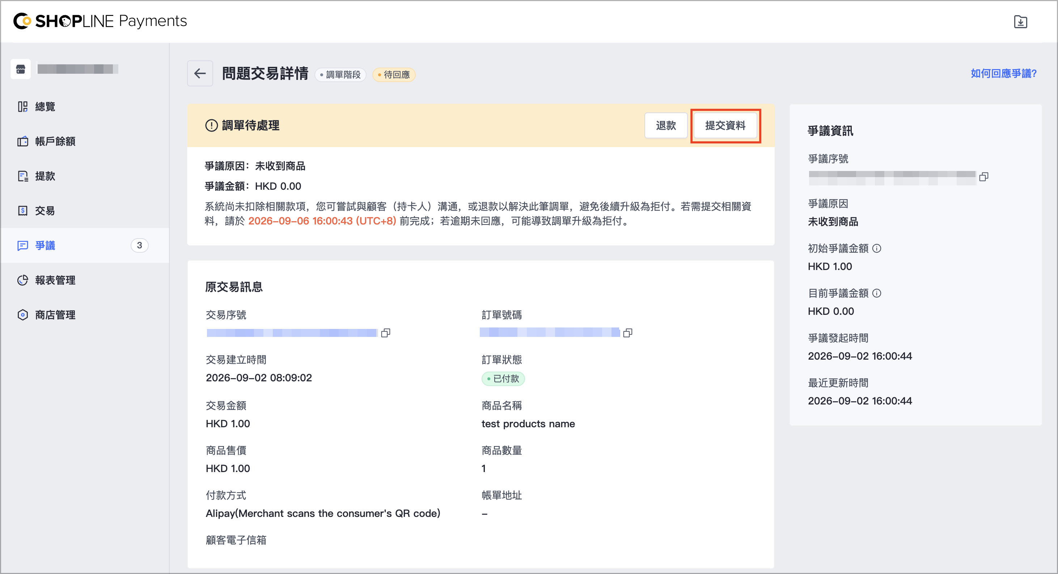Click the 爭議資訊 panel heading
Viewport: 1058px width, 574px height.
(830, 131)
